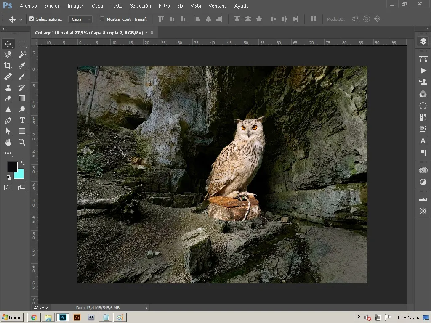Image resolution: width=431 pixels, height=323 pixels.
Task: Align left edges of layers
Action: pos(197,19)
